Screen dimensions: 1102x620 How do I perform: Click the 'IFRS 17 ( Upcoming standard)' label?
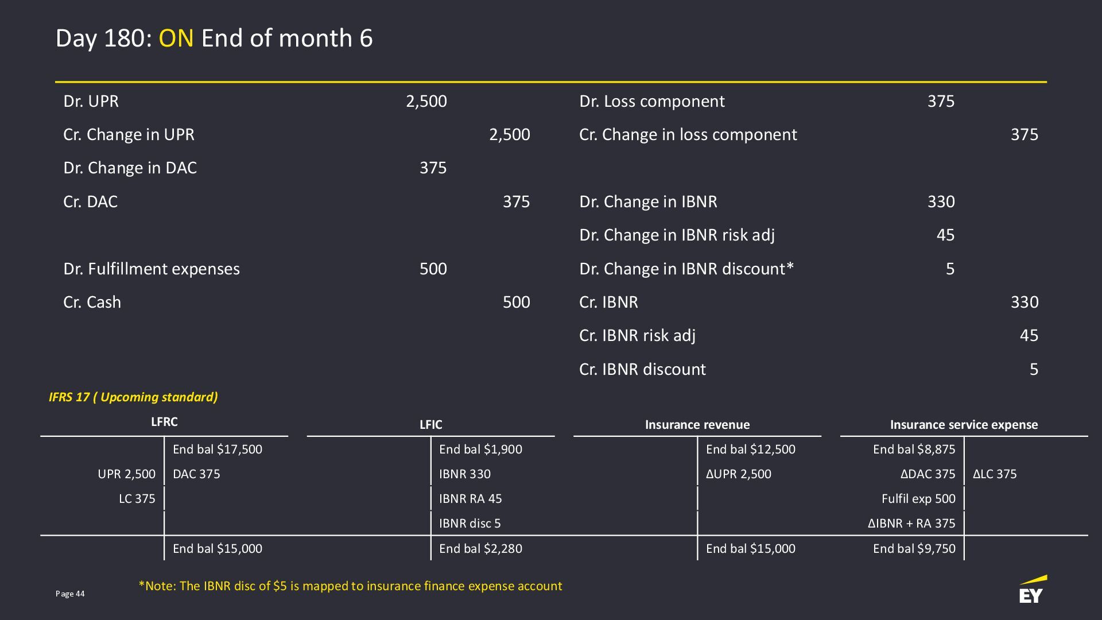click(x=133, y=397)
